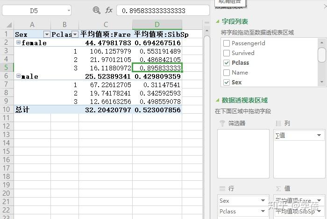Check the Survived field checkbox
The image size is (327, 219).
[227, 53]
